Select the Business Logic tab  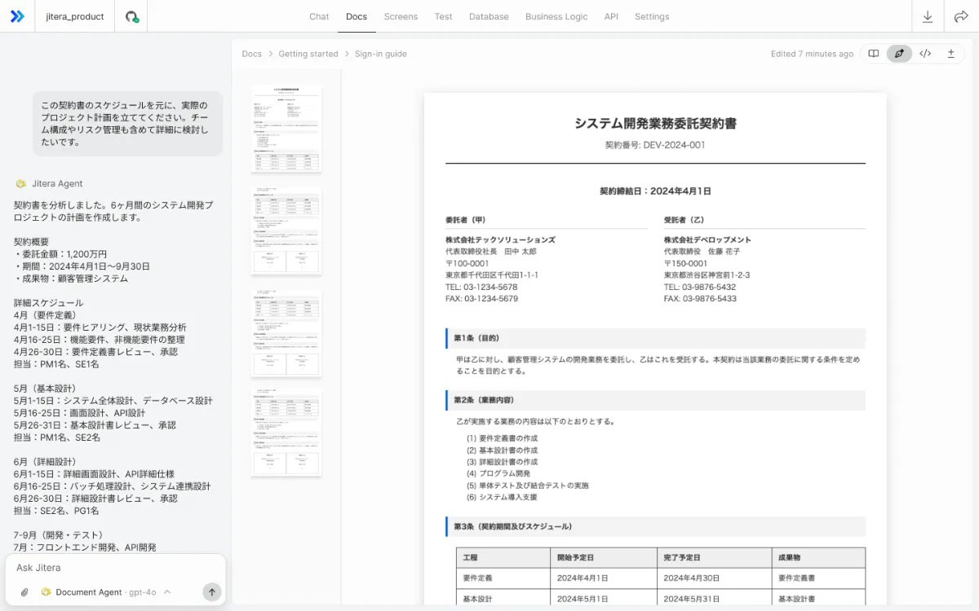pos(556,16)
